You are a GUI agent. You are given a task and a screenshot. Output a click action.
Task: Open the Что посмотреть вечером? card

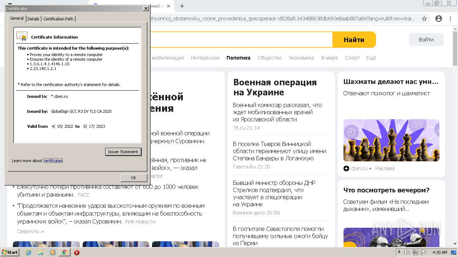pos(386,190)
